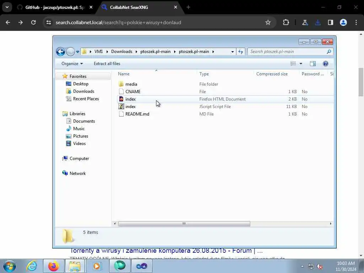Screen dimensions: 364x273
Task: Switch to the GitHub jaczup/ptoszek.pl tab
Action: click(x=55, y=7)
